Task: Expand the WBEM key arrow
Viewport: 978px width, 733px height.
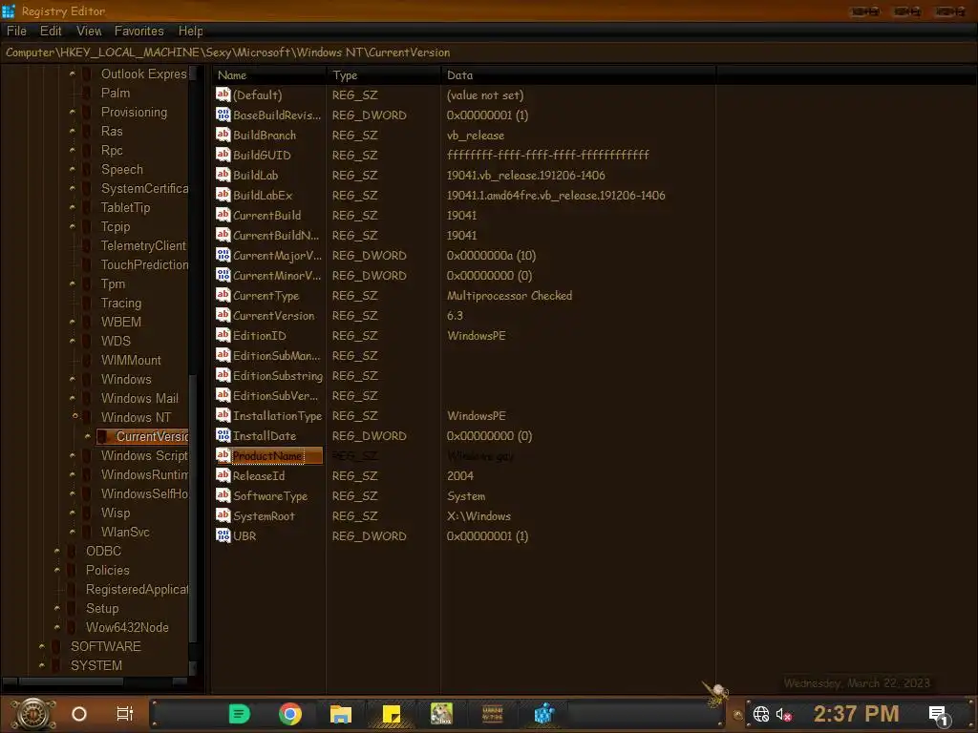Action: tap(73, 322)
